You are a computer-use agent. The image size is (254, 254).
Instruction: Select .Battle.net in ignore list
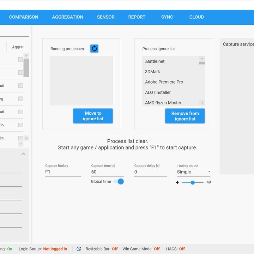[x=171, y=61]
